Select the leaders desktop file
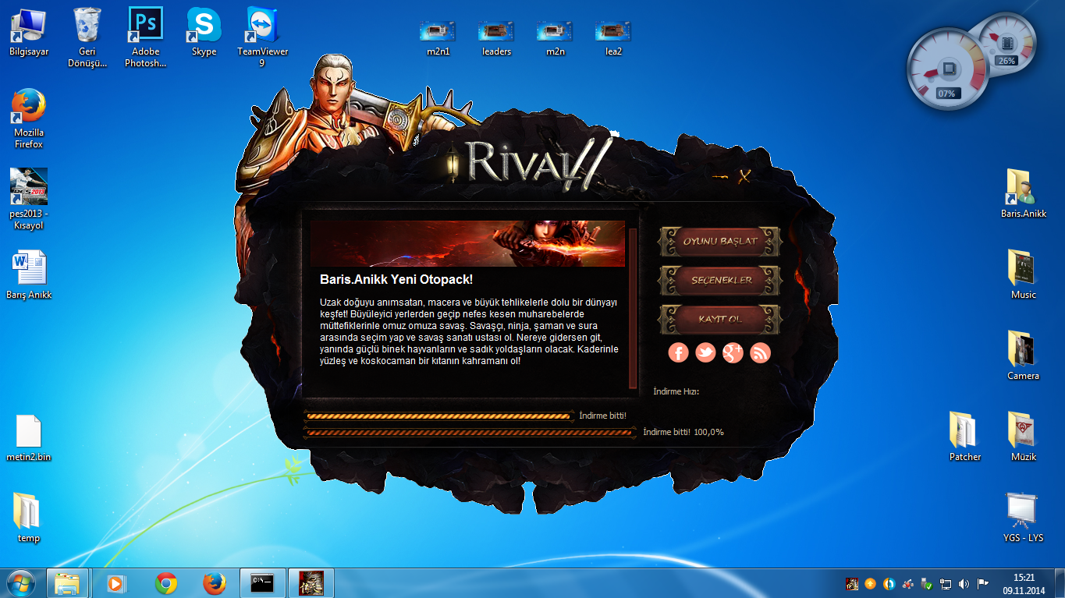Viewport: 1065px width, 598px height. 497,38
